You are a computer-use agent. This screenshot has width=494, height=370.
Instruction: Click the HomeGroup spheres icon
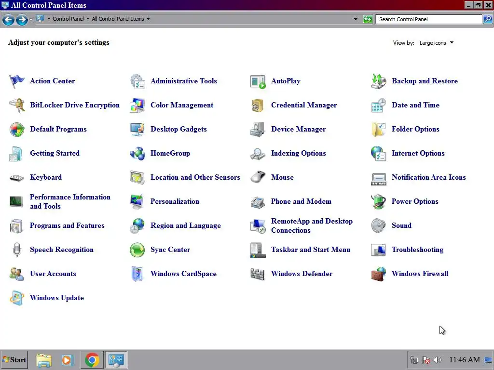click(x=137, y=154)
